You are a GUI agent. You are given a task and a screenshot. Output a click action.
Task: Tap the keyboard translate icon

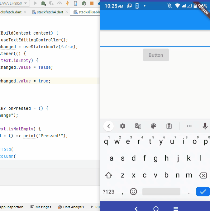138,126
